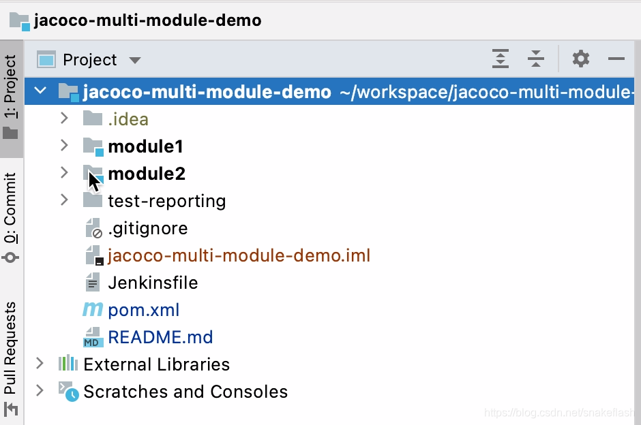Viewport: 641px width, 425px height.
Task: Click the root project module folder icon
Action: tap(68, 92)
